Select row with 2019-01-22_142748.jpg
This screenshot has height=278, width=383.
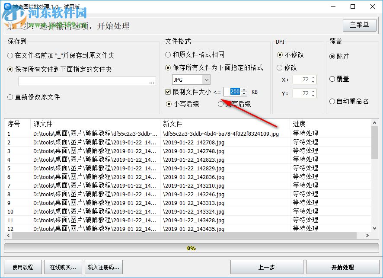click(x=188, y=151)
